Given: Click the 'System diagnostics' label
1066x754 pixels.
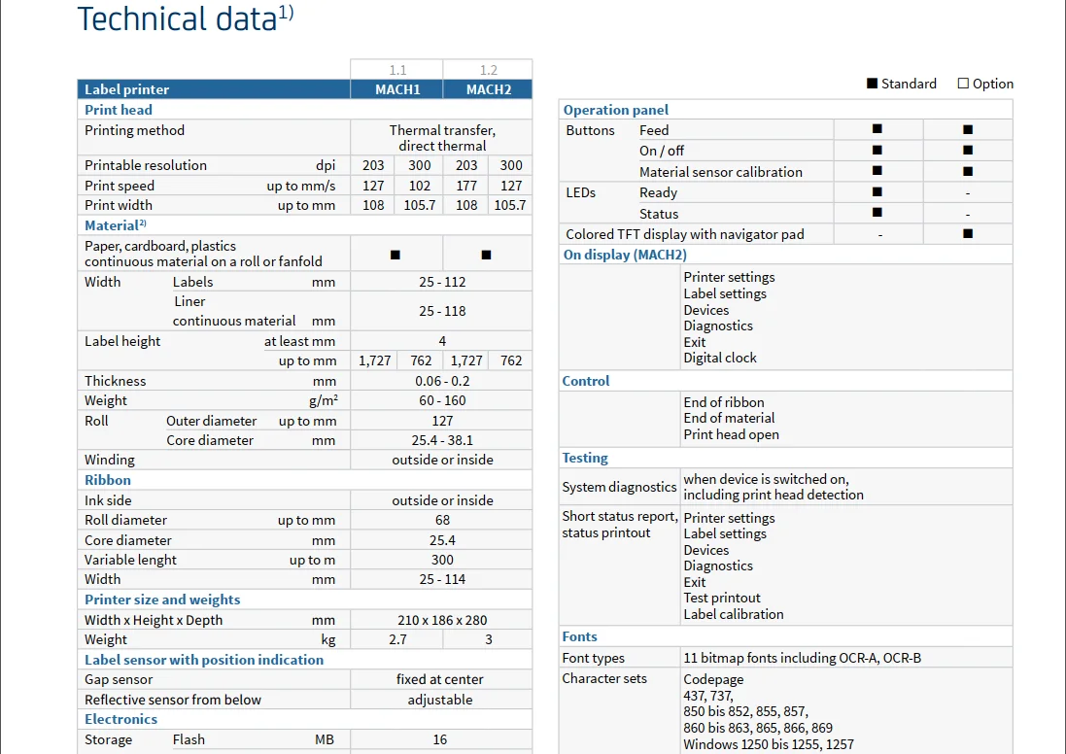Looking at the screenshot, I should pyautogui.click(x=619, y=487).
